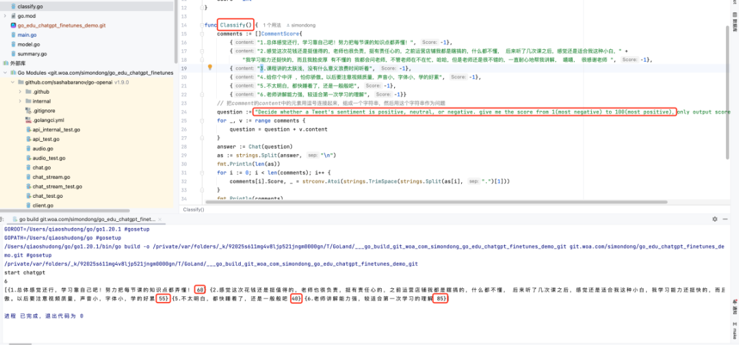The width and height of the screenshot is (739, 345).
Task: Click the editor horizontal scrollbar
Action: tap(437, 202)
